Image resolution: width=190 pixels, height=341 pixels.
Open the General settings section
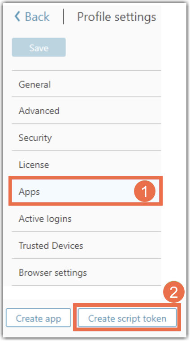[x=86, y=84]
